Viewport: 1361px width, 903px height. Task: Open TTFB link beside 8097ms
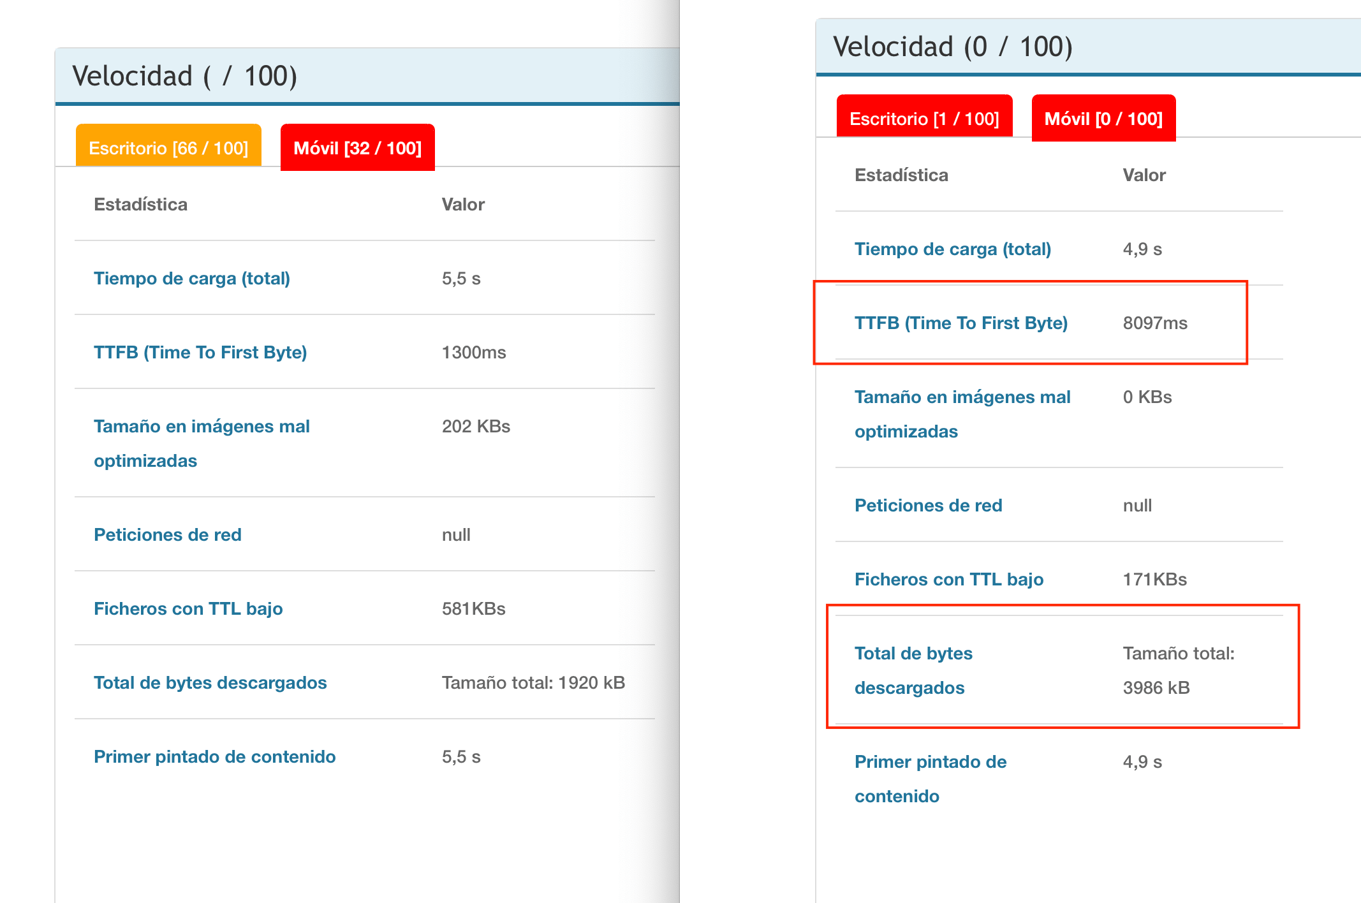[961, 323]
